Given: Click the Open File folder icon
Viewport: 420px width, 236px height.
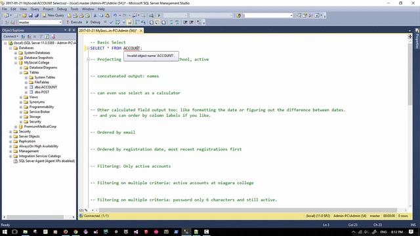Looking at the screenshot, I should click(24, 16).
